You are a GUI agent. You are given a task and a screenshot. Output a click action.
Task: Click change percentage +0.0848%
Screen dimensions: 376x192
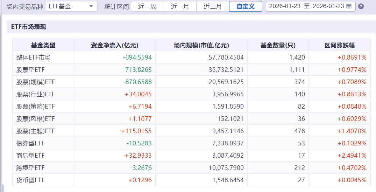point(352,107)
